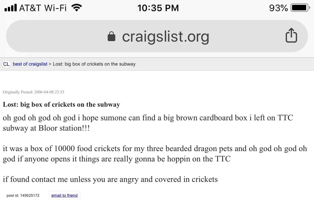Click the email to friend link

pos(64,195)
